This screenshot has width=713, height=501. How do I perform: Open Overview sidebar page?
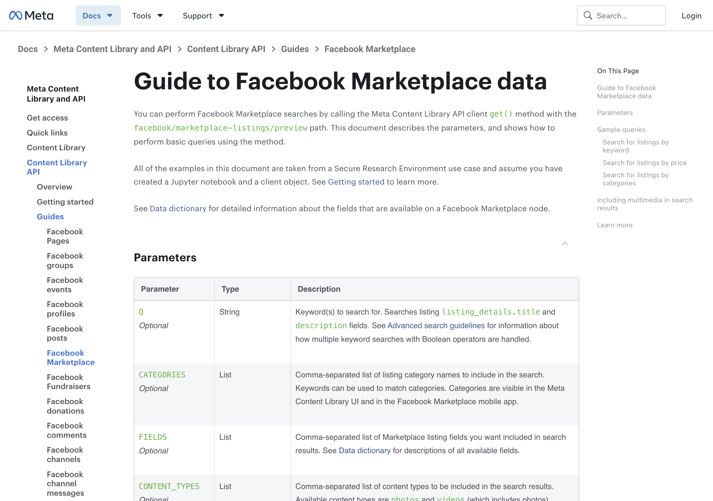54,187
